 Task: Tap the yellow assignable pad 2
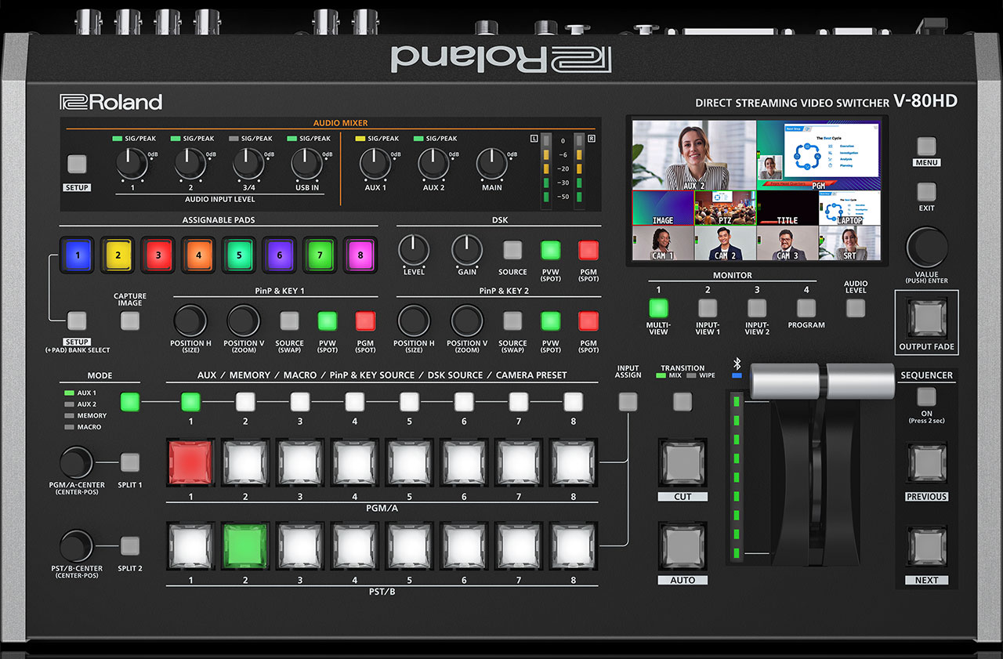[x=118, y=255]
